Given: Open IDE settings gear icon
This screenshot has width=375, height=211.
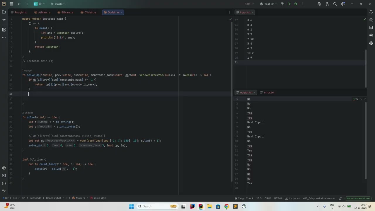Looking at the screenshot, I should pos(343,4).
